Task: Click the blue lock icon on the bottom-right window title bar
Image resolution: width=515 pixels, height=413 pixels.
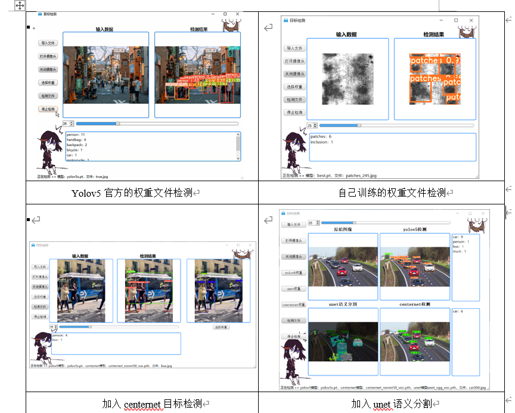Action: (x=284, y=212)
